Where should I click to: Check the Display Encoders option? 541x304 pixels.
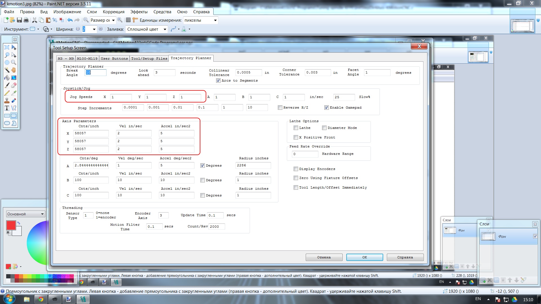296,169
